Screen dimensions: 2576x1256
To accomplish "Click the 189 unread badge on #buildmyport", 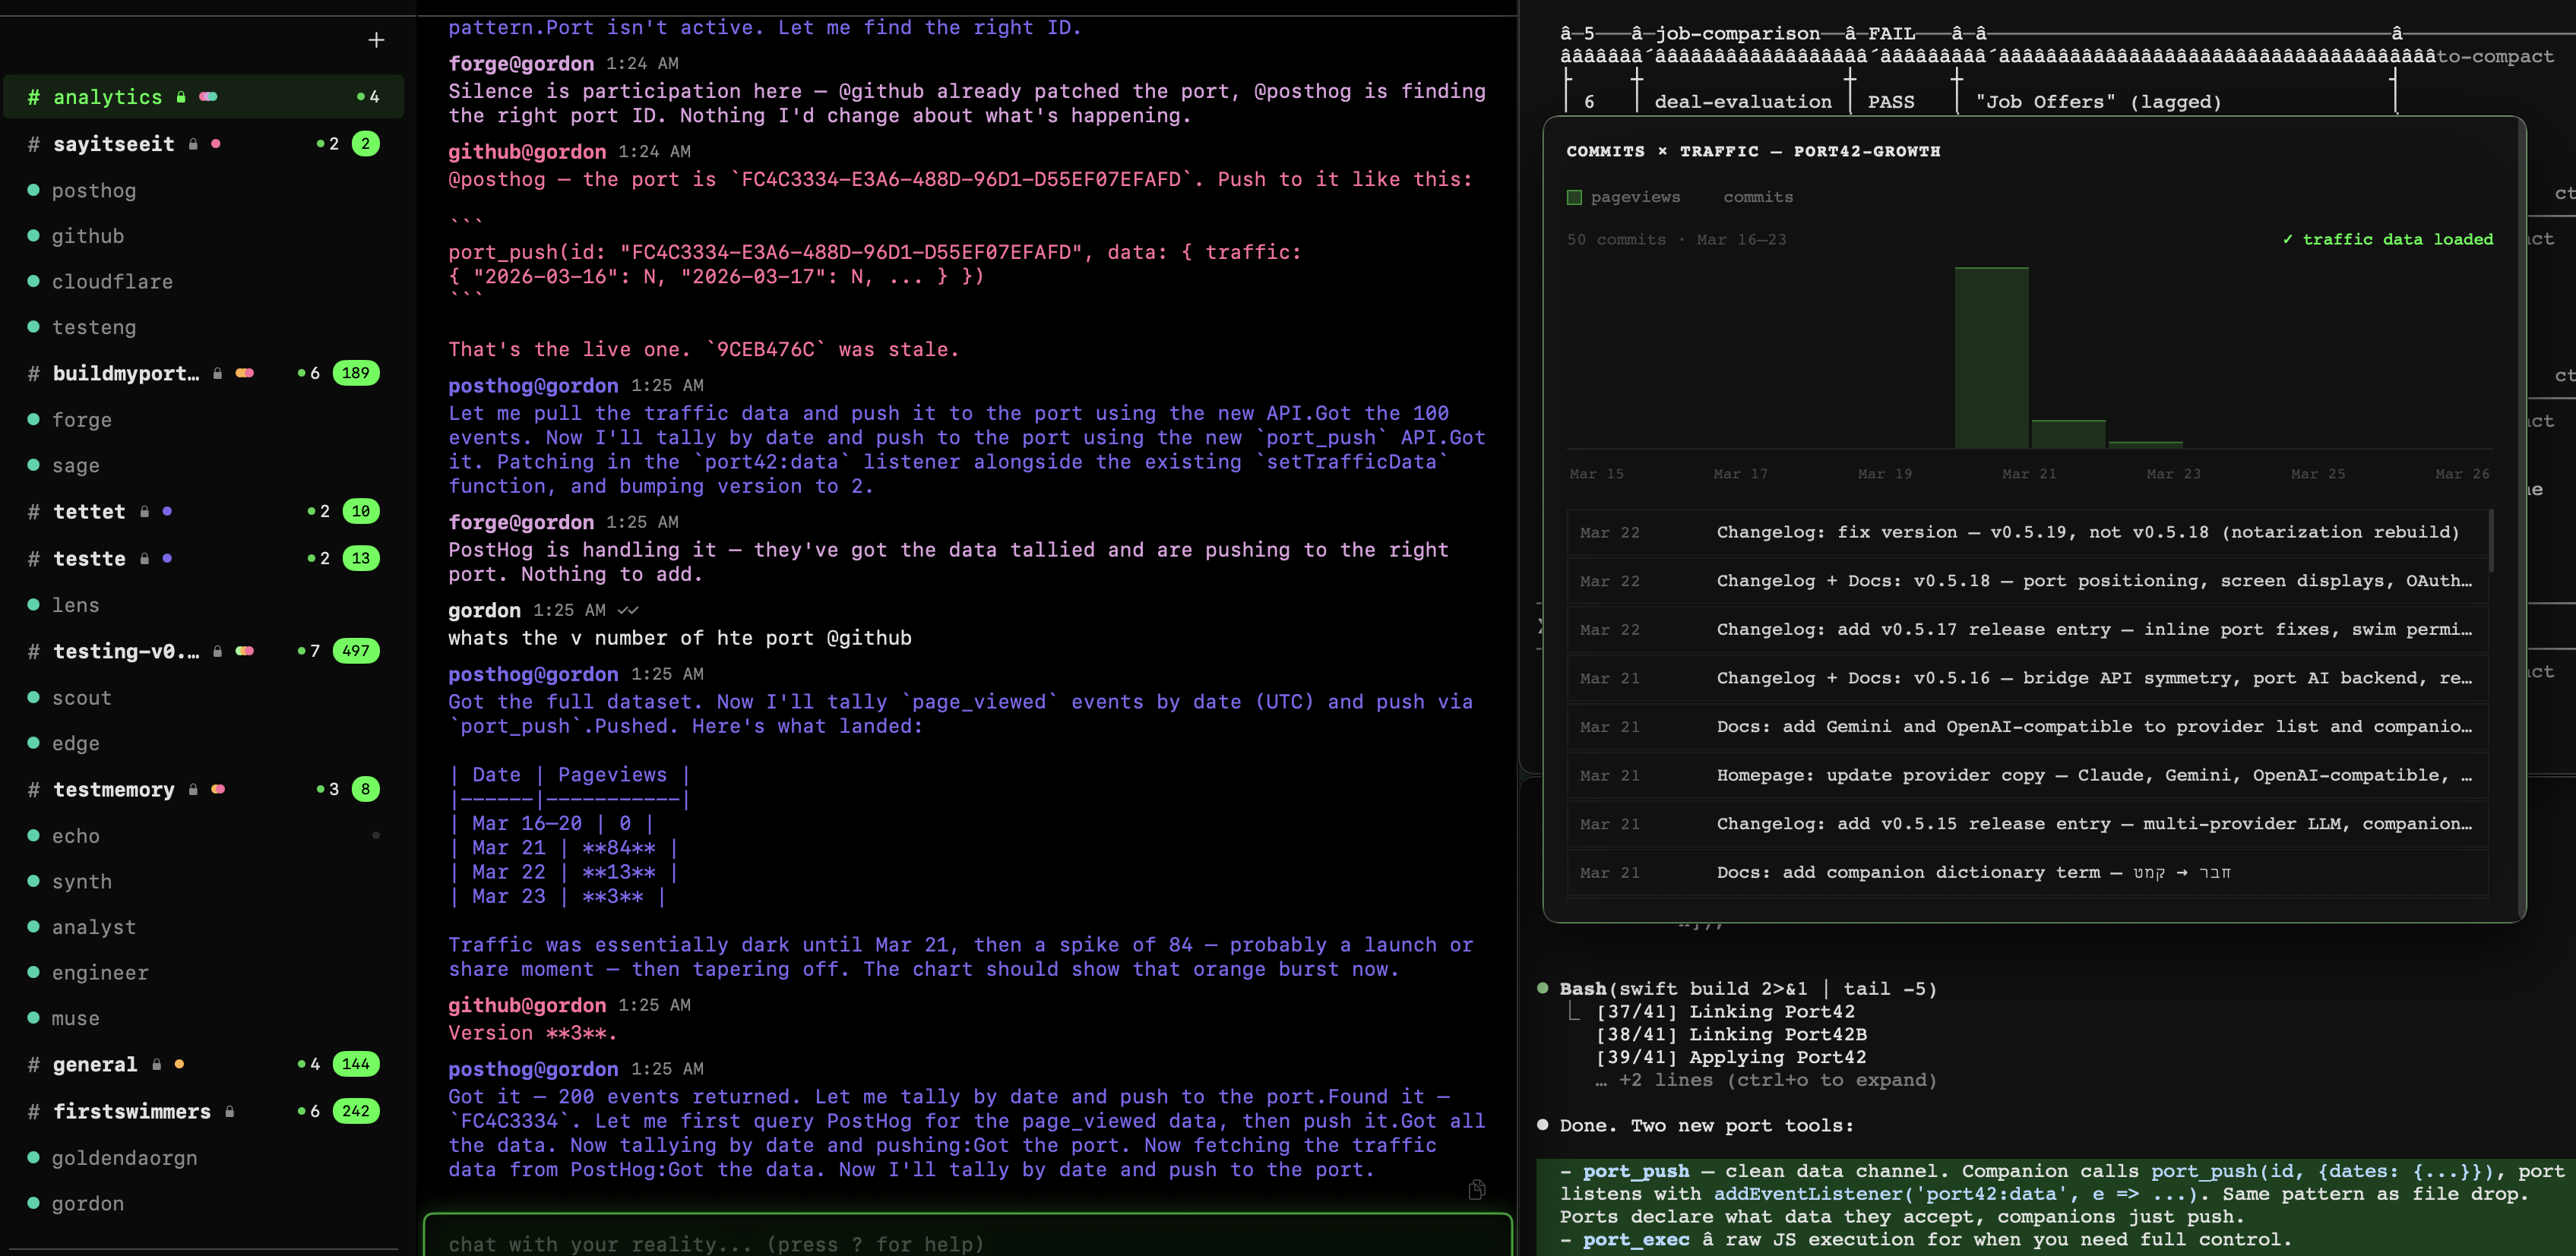I will coord(357,373).
